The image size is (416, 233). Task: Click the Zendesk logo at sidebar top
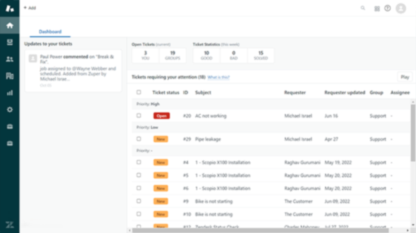(10, 8)
